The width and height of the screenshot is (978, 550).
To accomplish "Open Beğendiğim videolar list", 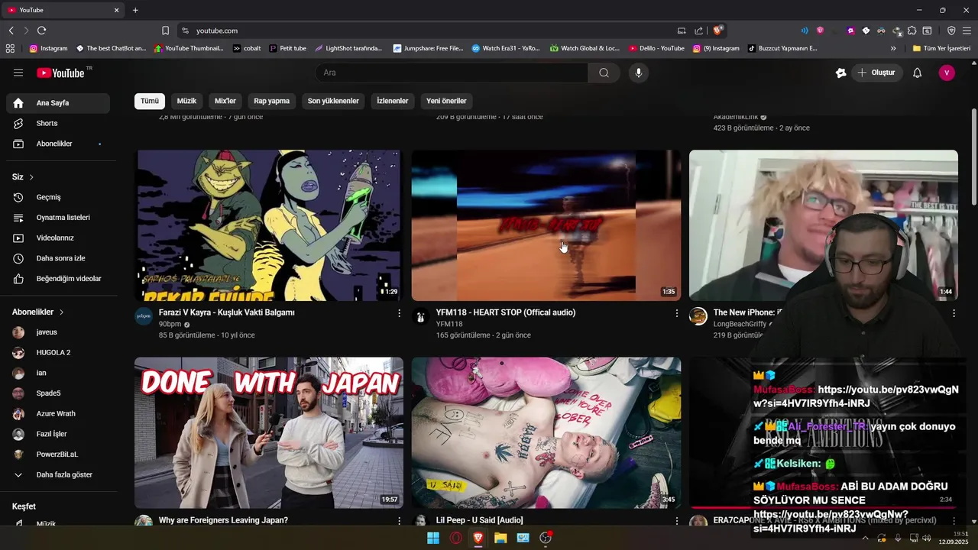I will [x=58, y=279].
